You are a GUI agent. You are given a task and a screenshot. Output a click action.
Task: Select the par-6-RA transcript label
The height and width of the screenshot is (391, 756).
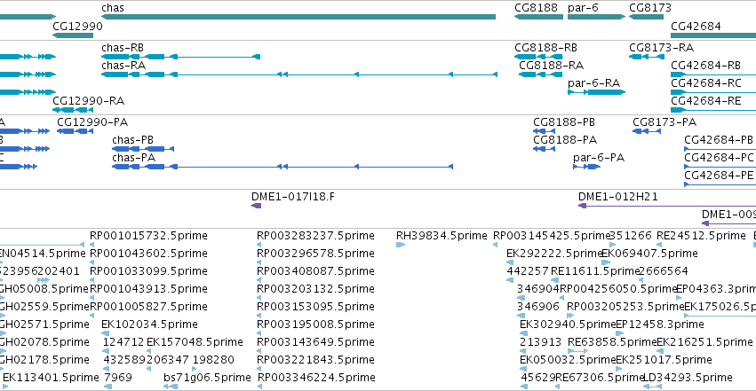pyautogui.click(x=594, y=83)
